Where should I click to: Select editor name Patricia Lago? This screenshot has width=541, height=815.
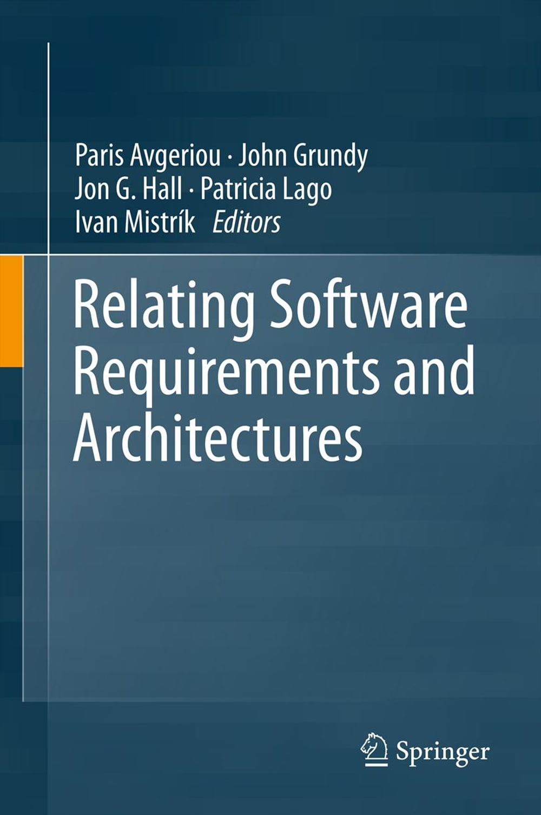[266, 189]
